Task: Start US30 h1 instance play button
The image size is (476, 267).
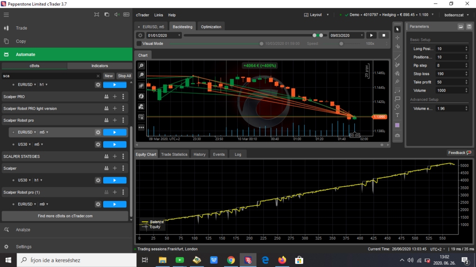Action: pyautogui.click(x=115, y=180)
